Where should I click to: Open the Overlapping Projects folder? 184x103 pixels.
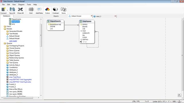point(17,46)
